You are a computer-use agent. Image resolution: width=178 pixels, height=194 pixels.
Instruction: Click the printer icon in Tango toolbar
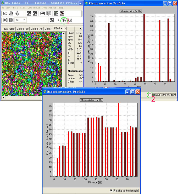(x=11, y=13)
